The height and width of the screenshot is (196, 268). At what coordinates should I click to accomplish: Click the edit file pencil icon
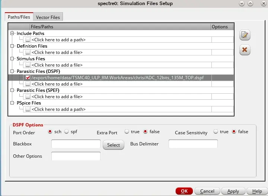click(245, 35)
